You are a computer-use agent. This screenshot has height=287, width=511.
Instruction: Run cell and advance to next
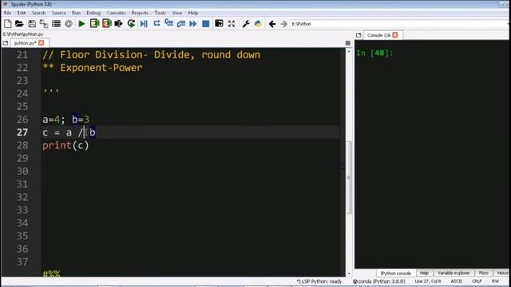106,23
